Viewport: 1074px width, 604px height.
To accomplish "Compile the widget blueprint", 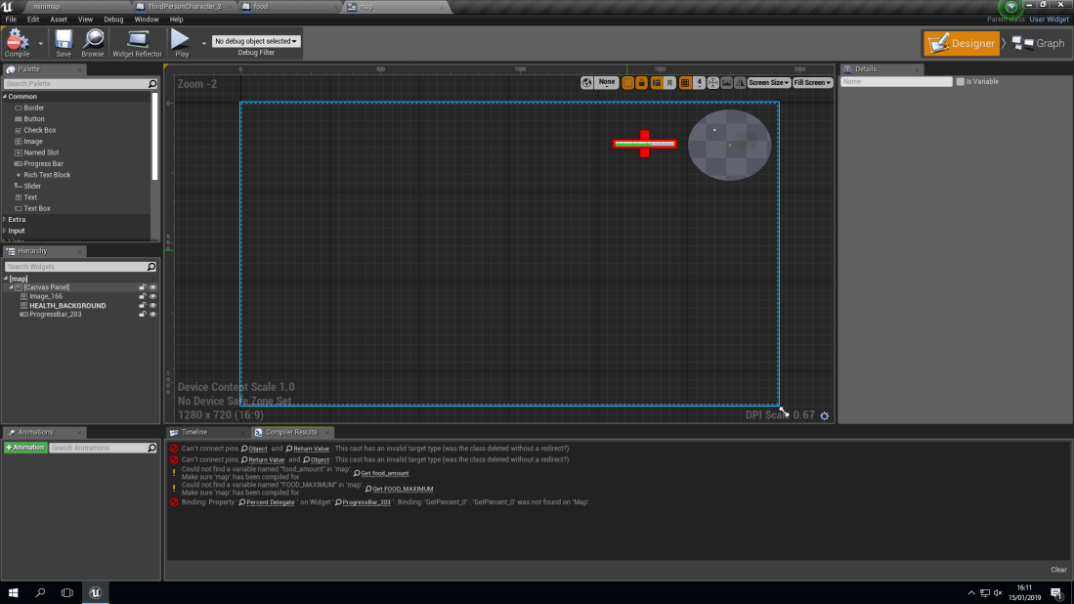I will [x=17, y=43].
